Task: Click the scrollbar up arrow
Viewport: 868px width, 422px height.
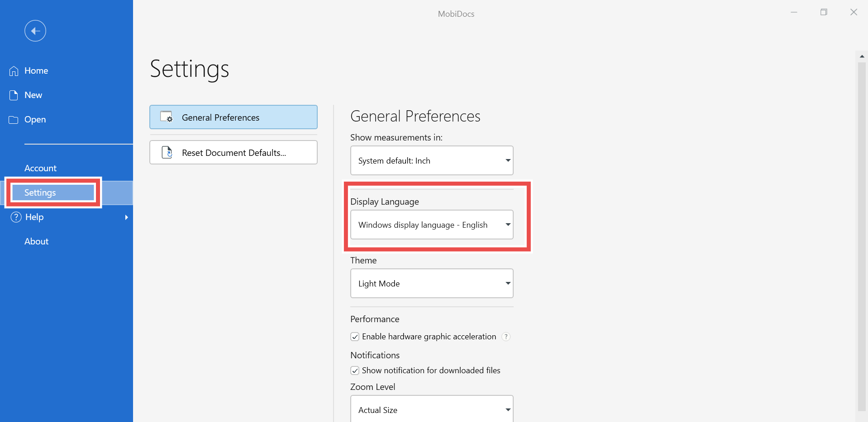Action: (x=862, y=56)
